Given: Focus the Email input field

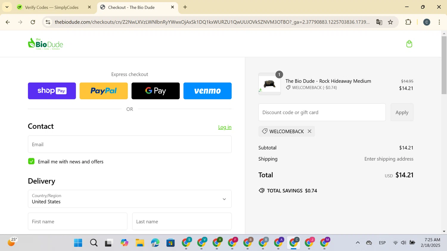Looking at the screenshot, I should (130, 144).
